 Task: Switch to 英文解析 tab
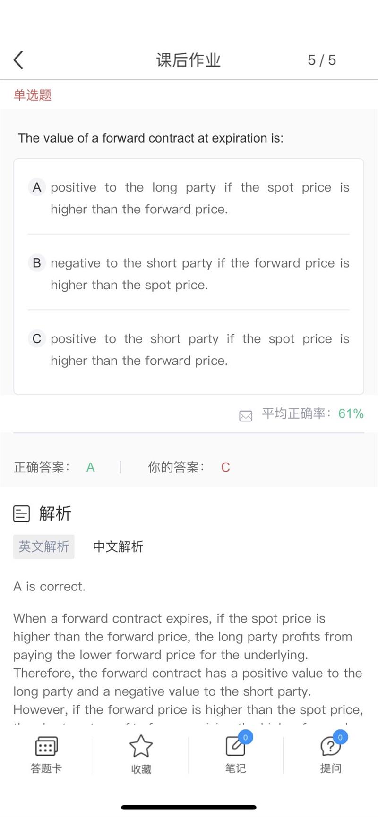point(44,547)
